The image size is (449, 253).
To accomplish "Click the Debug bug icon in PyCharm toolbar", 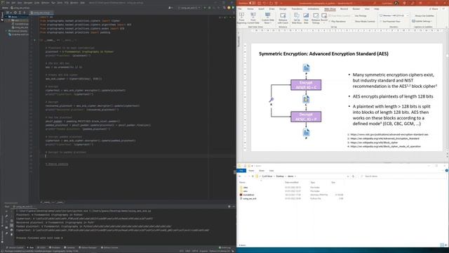I will (x=209, y=8).
